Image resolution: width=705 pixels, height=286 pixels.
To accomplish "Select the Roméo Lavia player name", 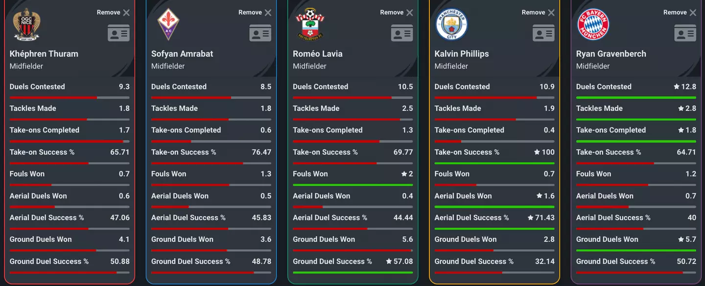I will point(318,54).
